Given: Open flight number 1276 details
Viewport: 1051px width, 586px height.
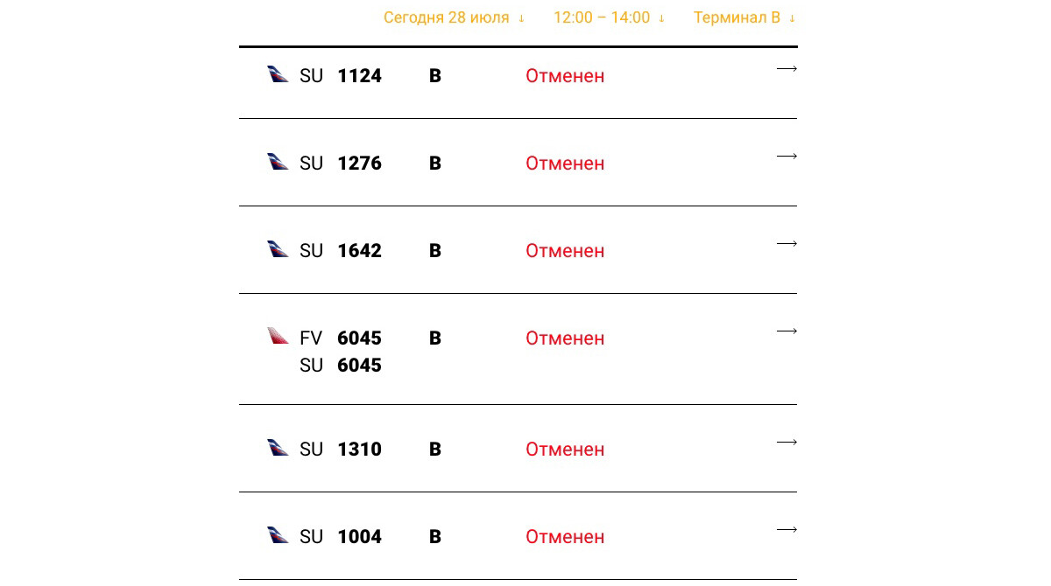Looking at the screenshot, I should coord(359,164).
